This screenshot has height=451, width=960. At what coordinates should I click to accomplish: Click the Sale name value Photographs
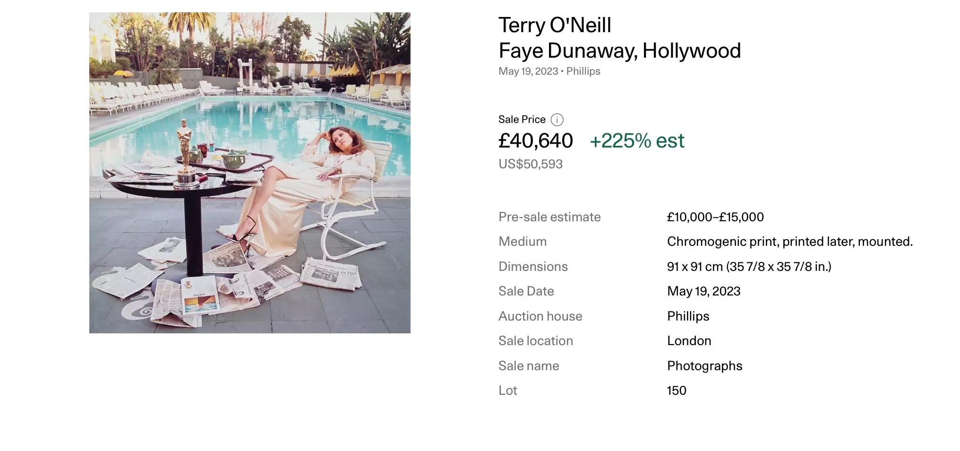tap(704, 366)
